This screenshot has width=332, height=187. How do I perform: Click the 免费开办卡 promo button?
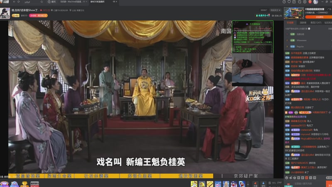tap(263, 15)
